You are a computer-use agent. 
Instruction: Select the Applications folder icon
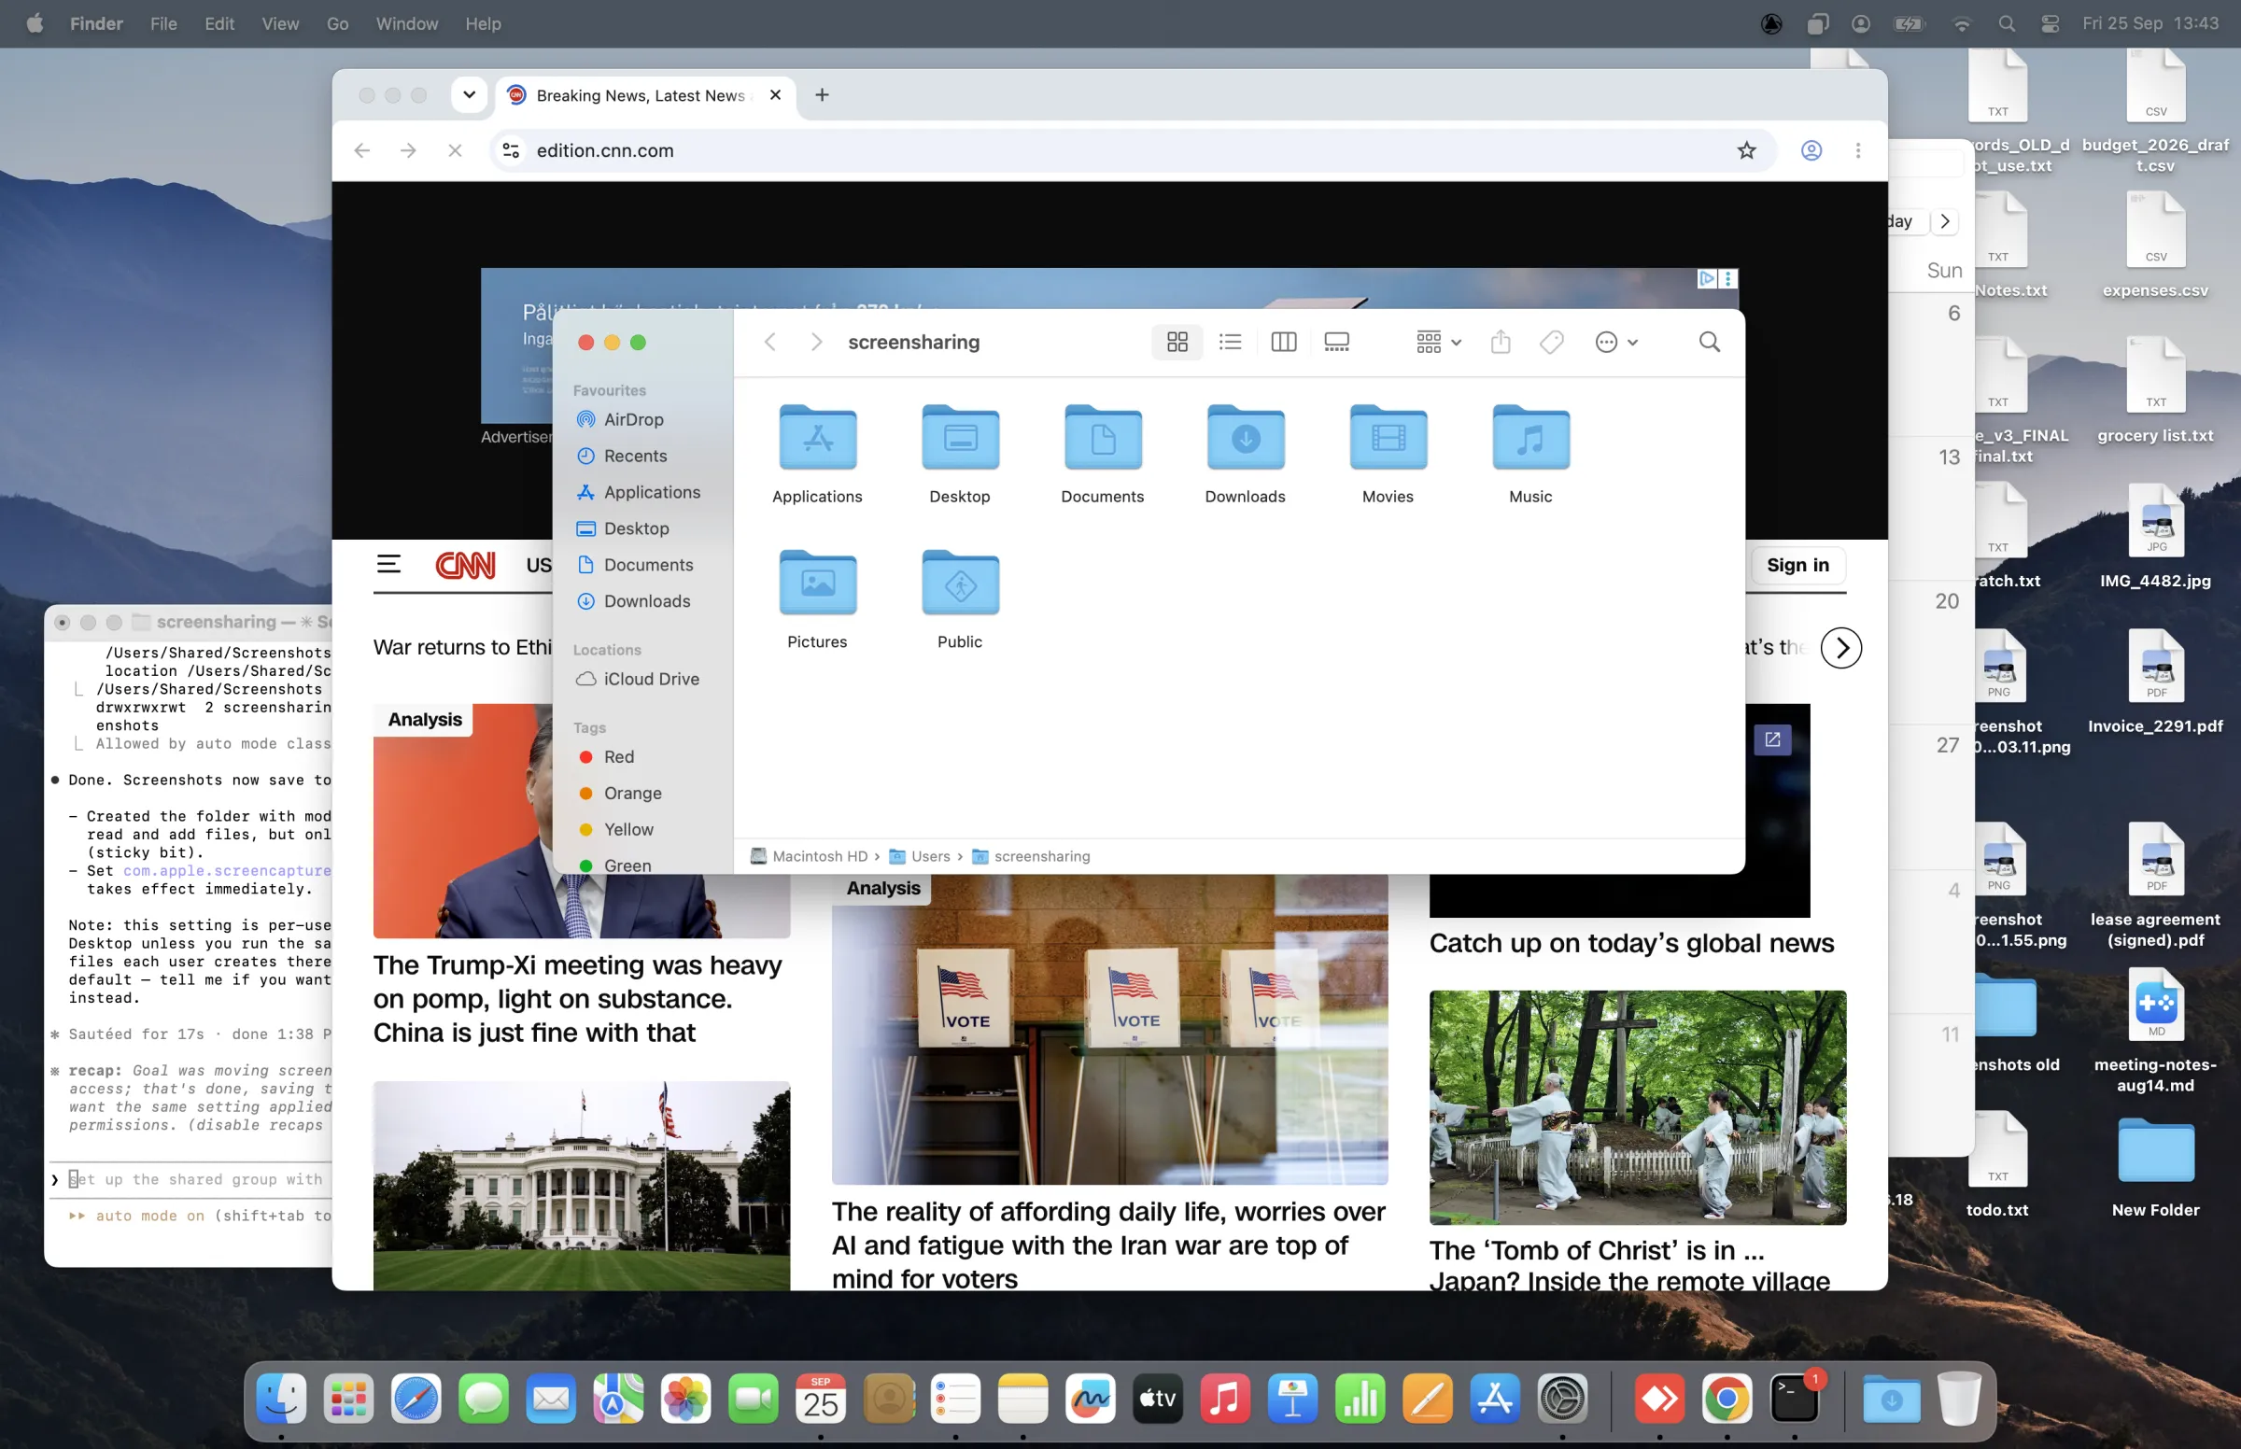tap(818, 437)
